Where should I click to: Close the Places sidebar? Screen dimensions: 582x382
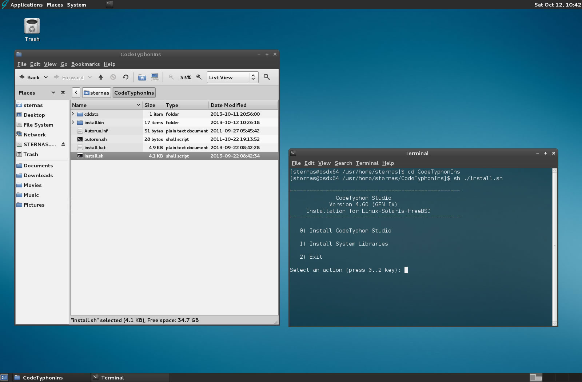pos(63,92)
